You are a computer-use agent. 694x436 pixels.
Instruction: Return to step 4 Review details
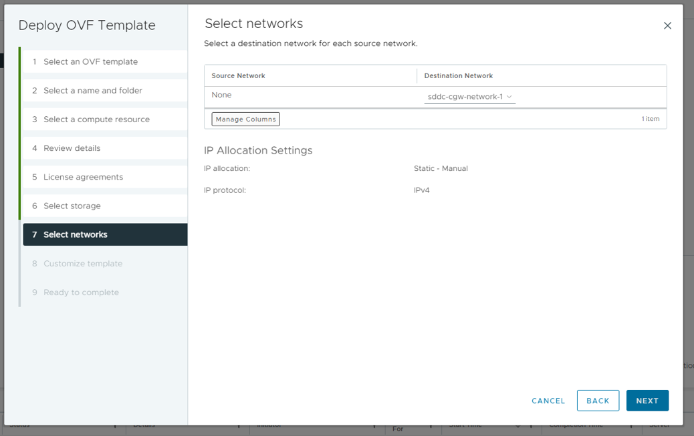[72, 148]
